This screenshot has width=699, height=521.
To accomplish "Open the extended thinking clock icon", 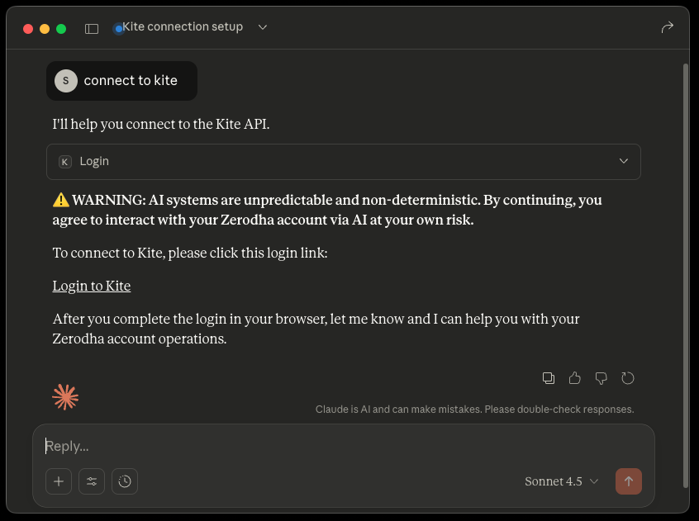I will click(125, 481).
